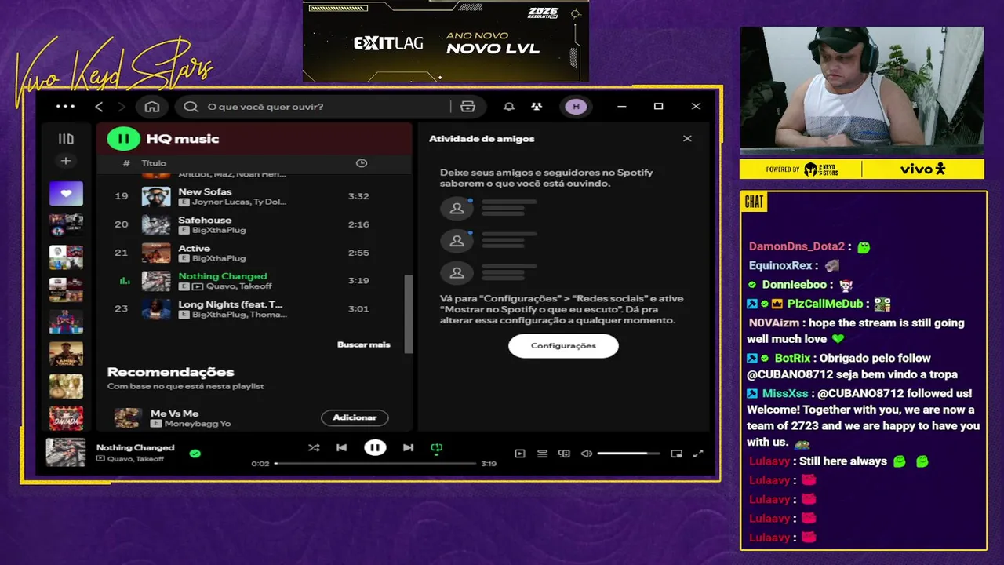
Task: Select the track 'Active' by BigXthaPlug
Action: tap(254, 253)
